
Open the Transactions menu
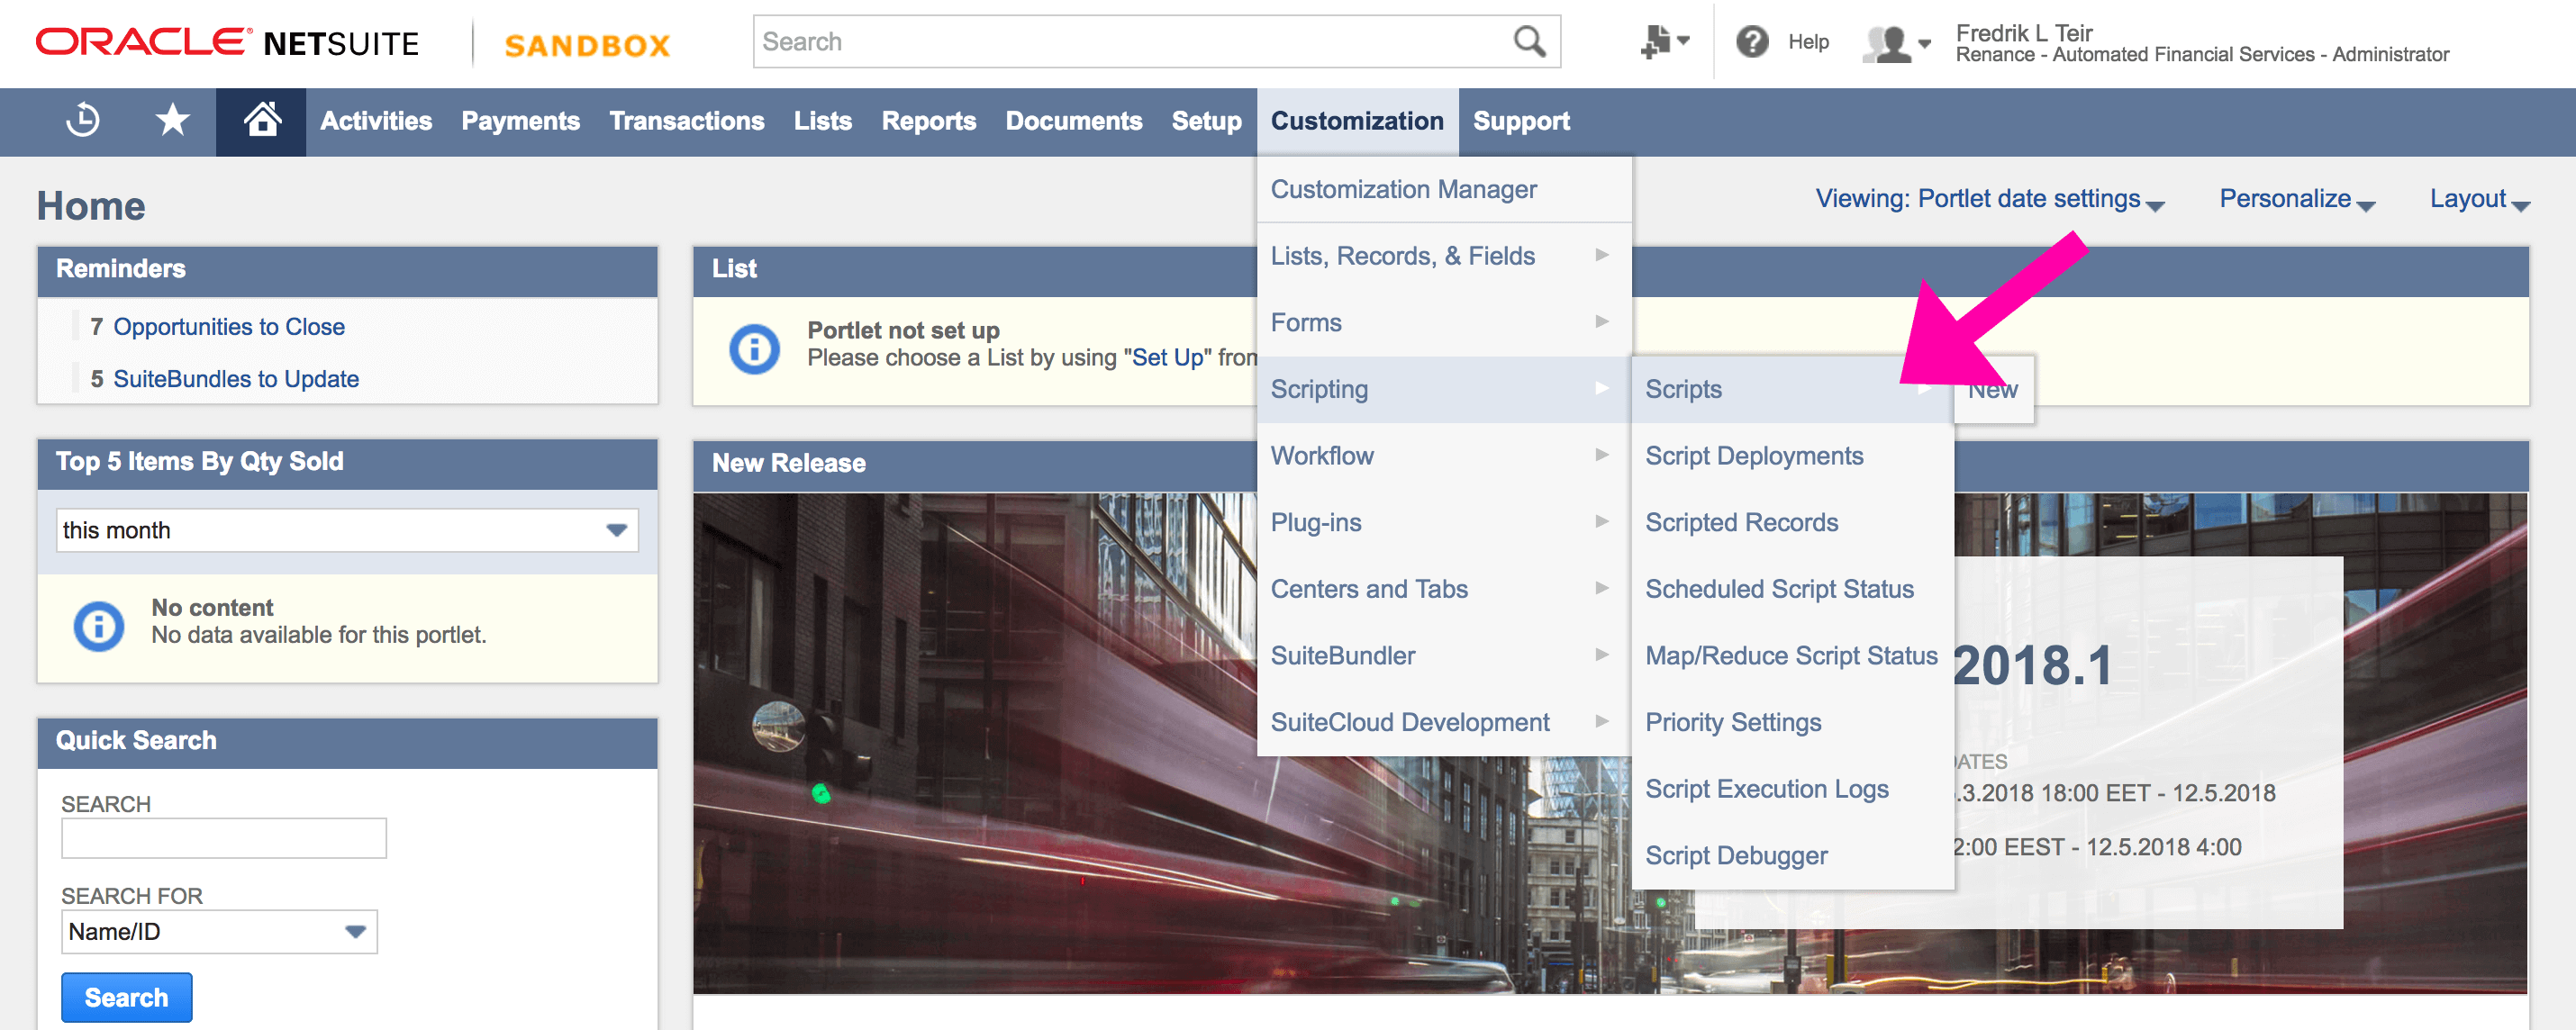click(687, 121)
